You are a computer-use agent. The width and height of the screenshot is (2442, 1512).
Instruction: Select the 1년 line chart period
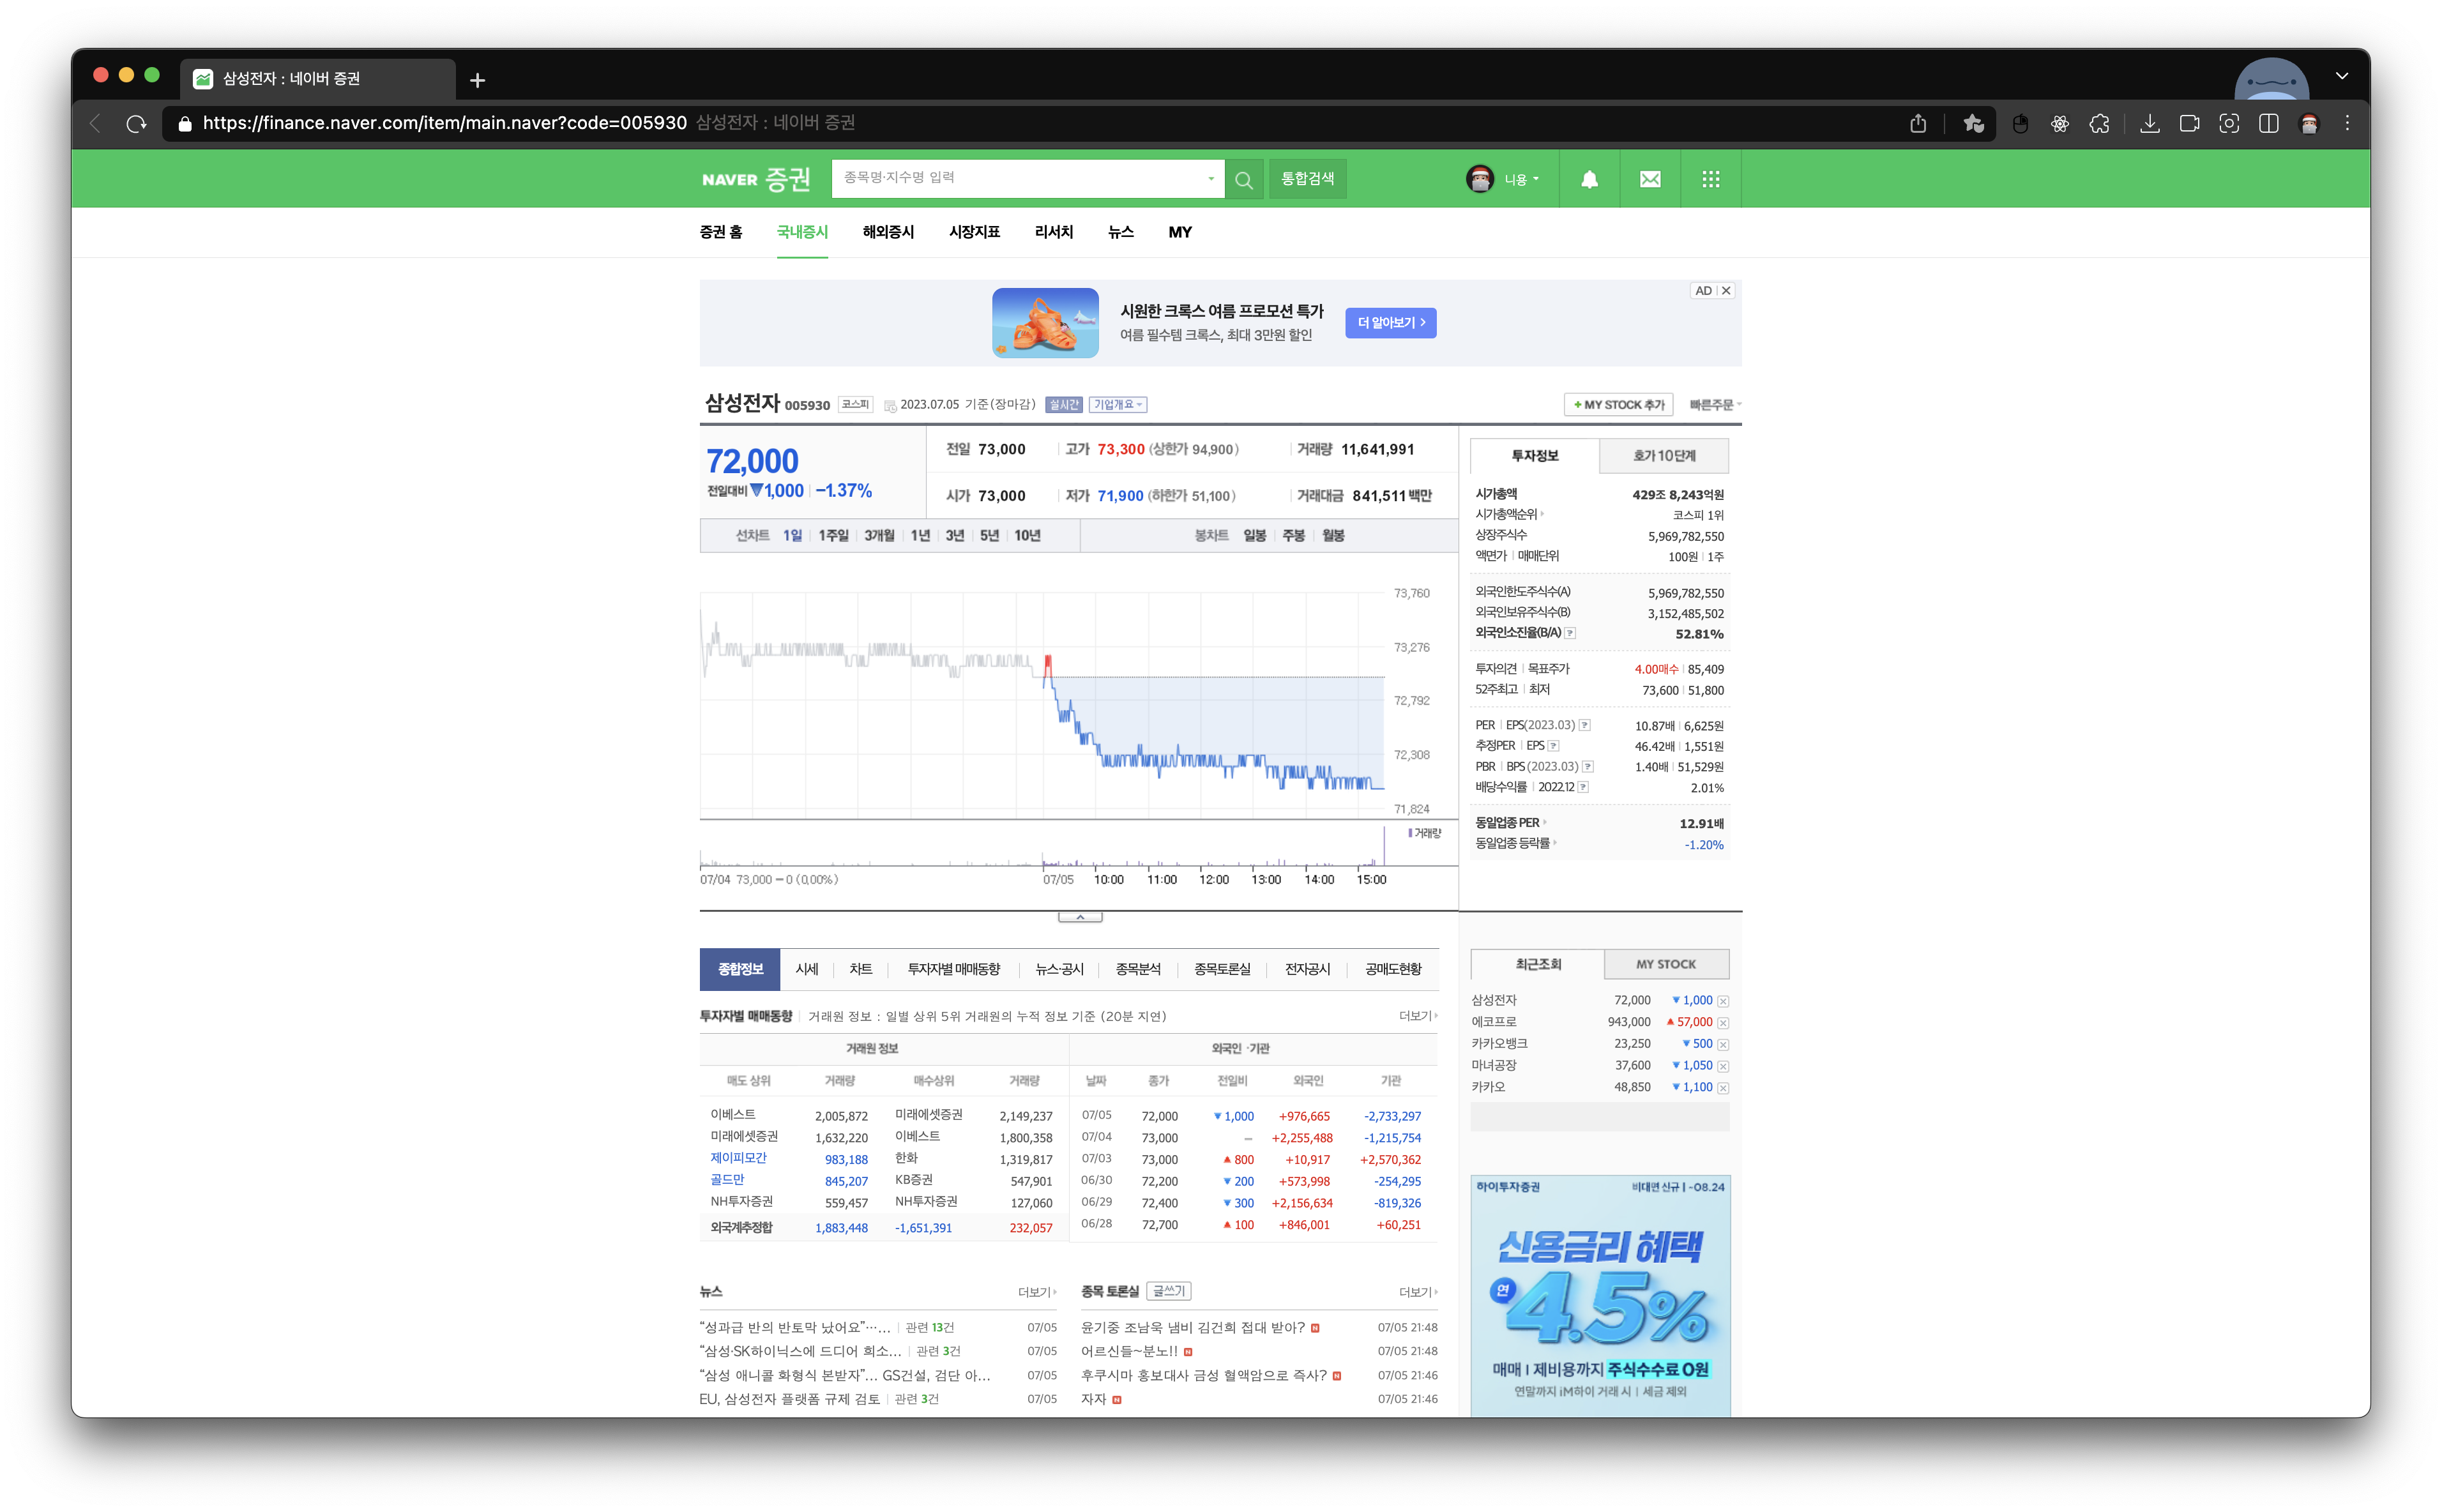(x=920, y=536)
